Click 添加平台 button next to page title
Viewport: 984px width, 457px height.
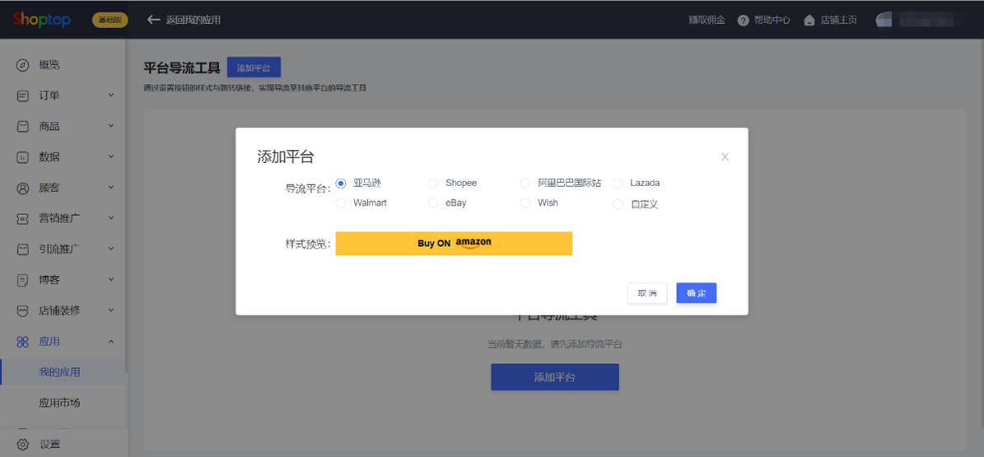(x=254, y=68)
